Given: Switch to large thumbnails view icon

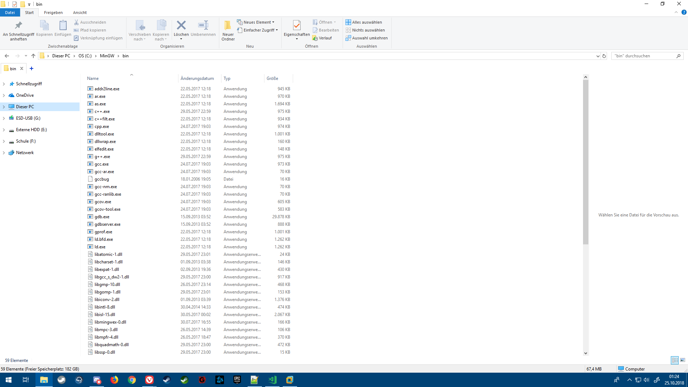Looking at the screenshot, I should [683, 360].
